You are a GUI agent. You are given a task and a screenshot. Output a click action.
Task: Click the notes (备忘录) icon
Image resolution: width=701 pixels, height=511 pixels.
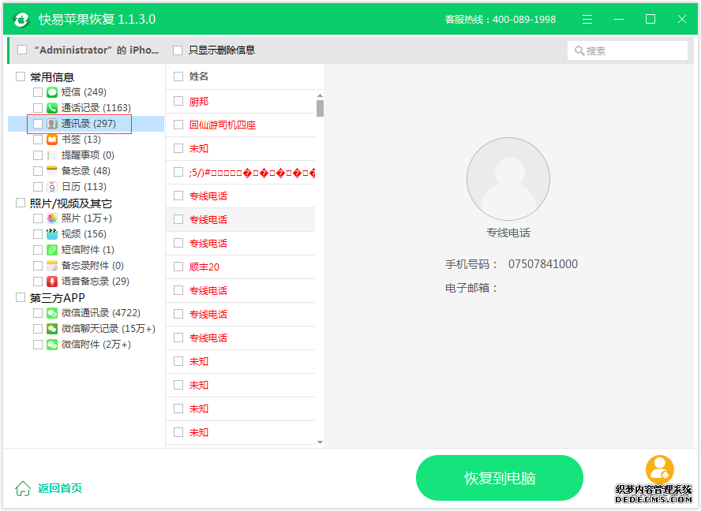pos(52,171)
